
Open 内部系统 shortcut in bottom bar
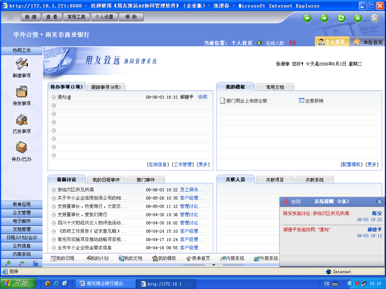(232, 258)
